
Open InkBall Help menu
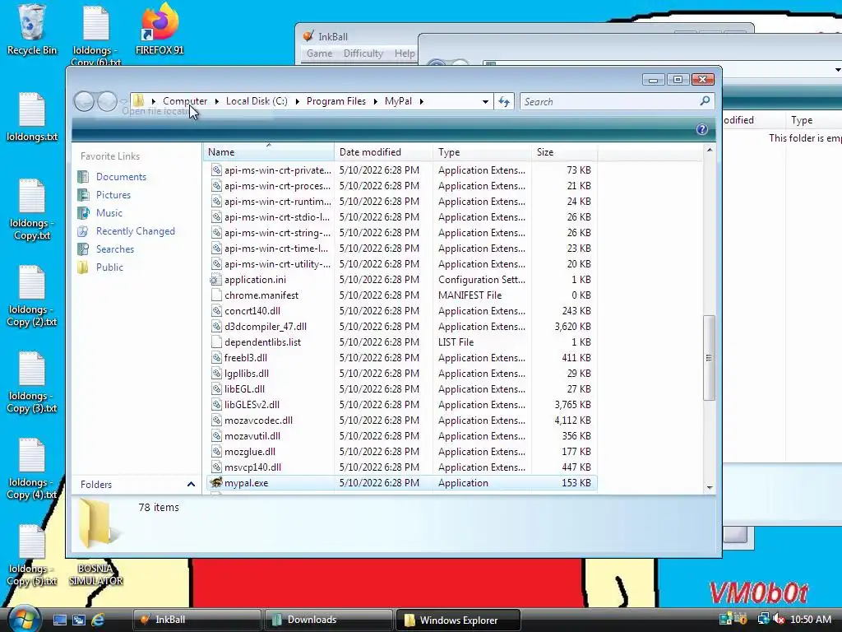tap(405, 53)
